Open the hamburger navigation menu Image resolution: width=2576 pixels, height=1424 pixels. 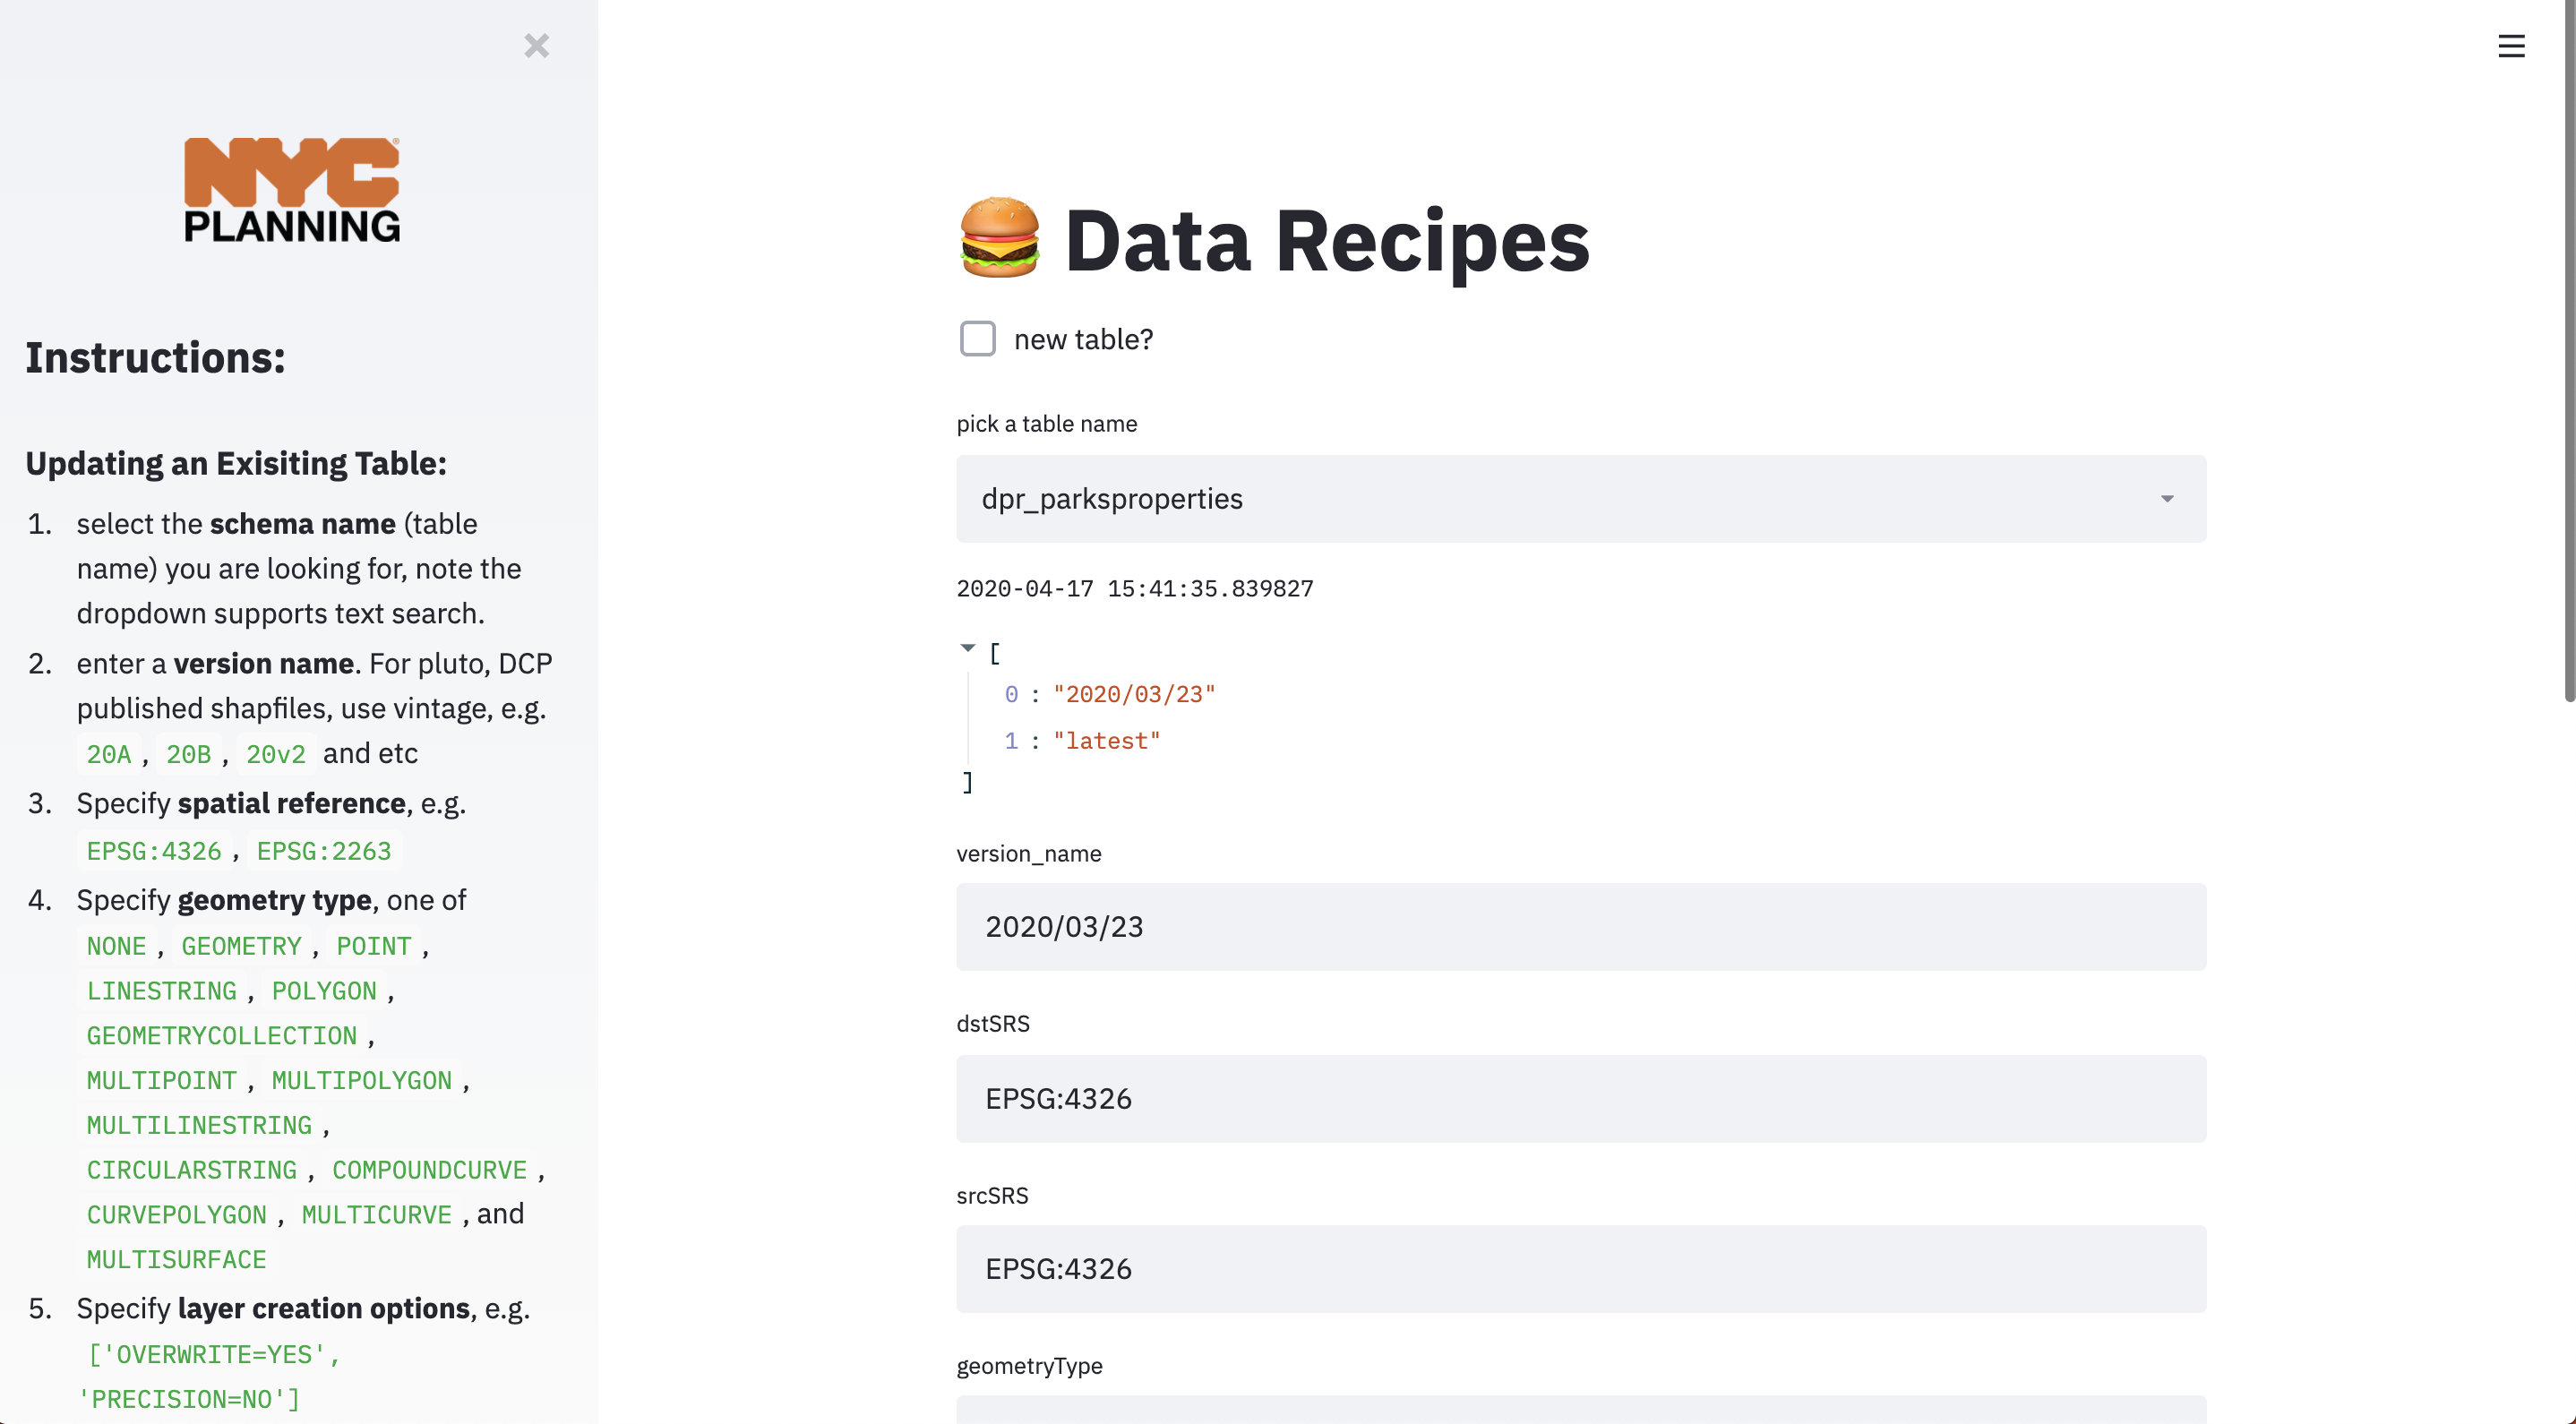pos(2512,46)
